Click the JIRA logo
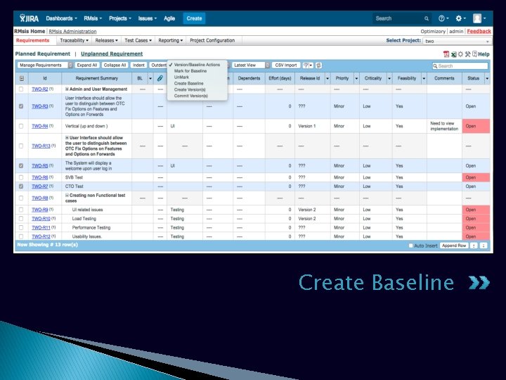 tap(29, 18)
